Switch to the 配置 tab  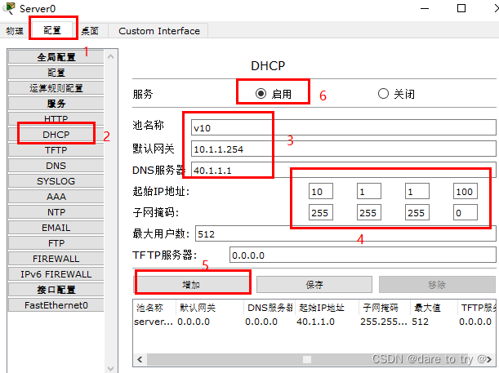52,30
